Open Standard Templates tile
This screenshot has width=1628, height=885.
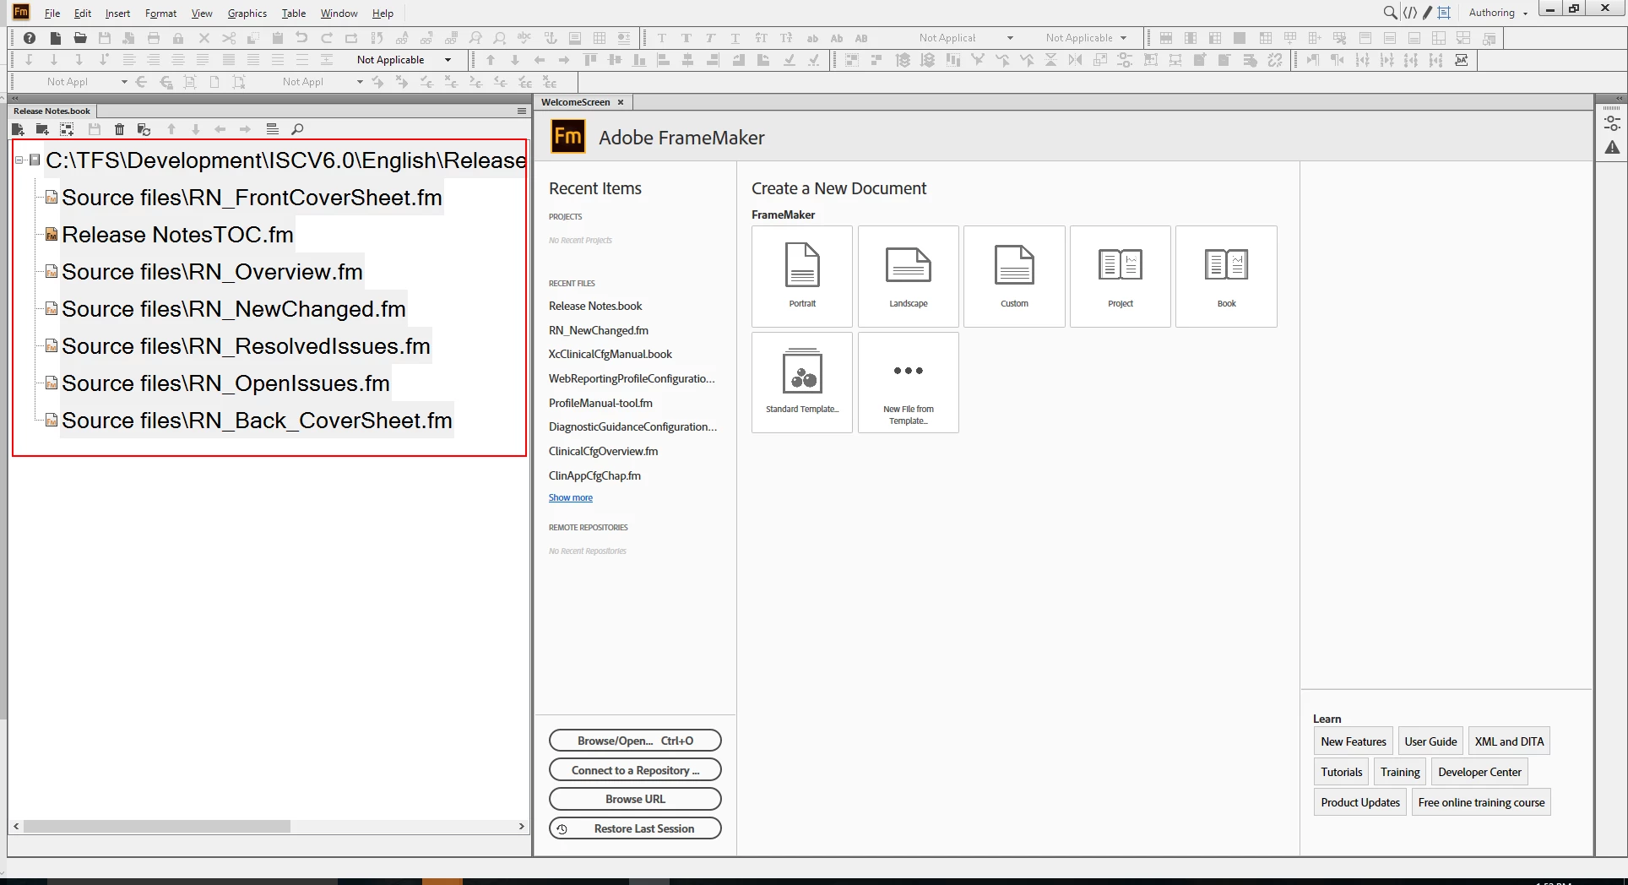[x=802, y=383]
